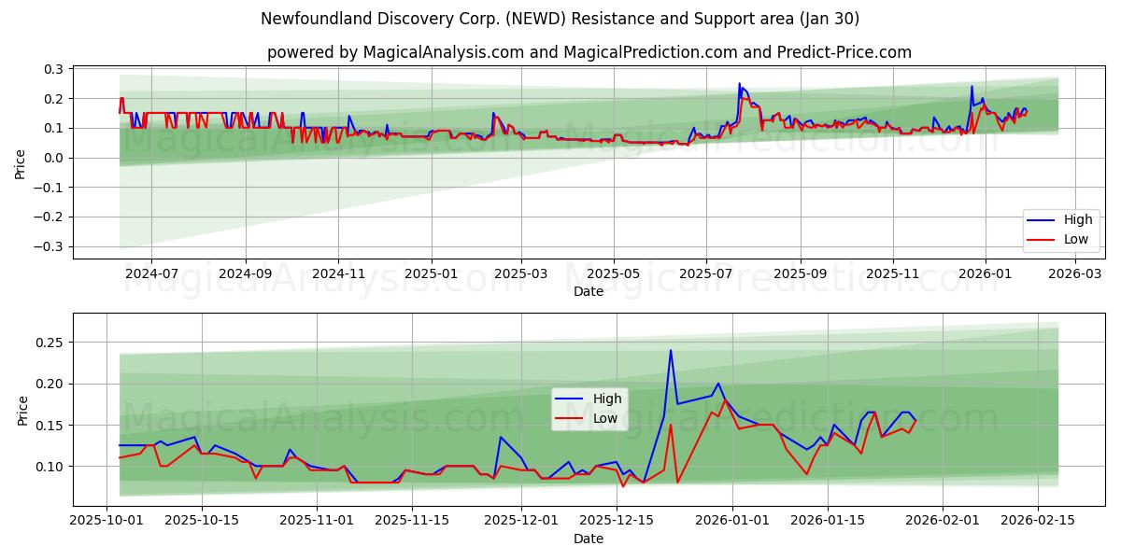
Task: Click the 0.10 price tick on the bottom chart
Action: pyautogui.click(x=50, y=466)
